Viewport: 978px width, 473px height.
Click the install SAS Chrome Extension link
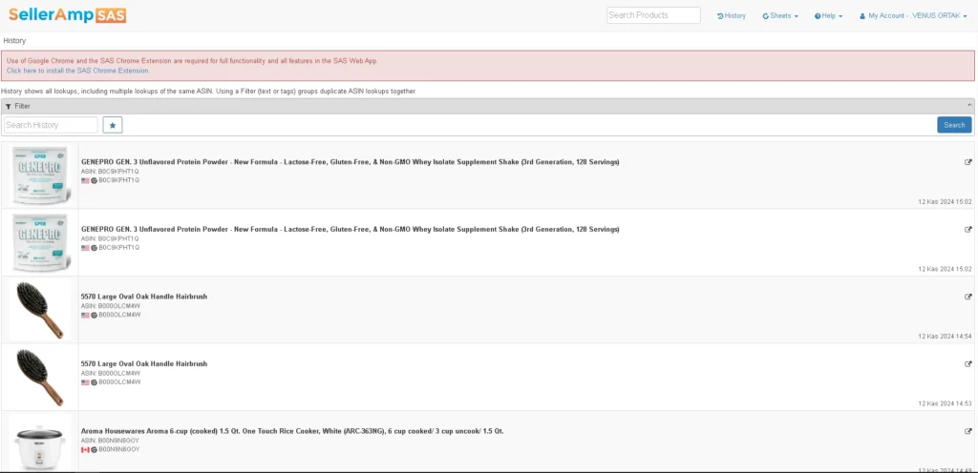(77, 71)
